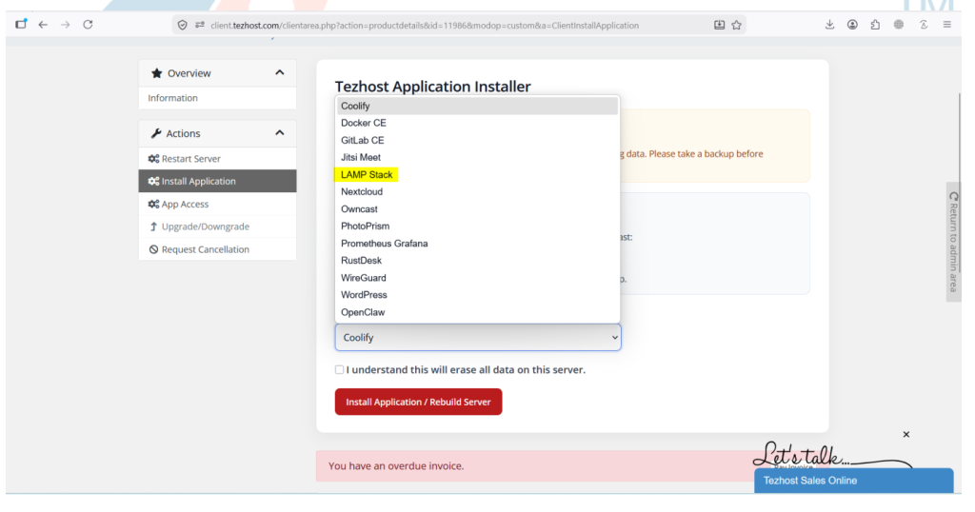Click the shield tracking protection icon

182,26
